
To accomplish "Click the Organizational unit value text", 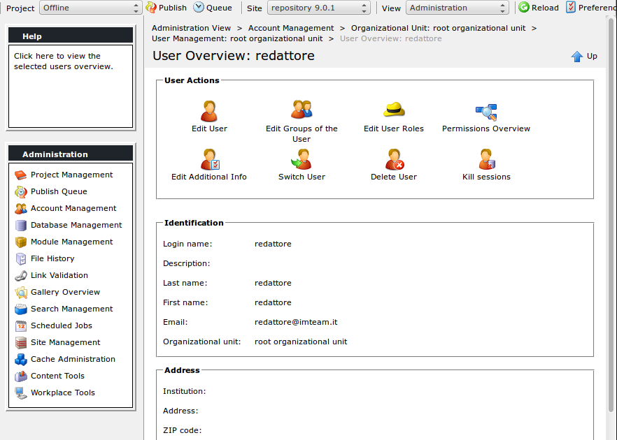I will [301, 342].
